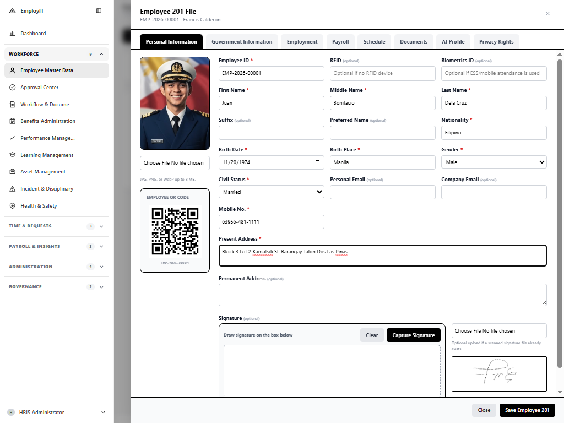Screen dimensions: 564x423
Task: Close the Employee 201 File dialog with X
Action: [547, 14]
